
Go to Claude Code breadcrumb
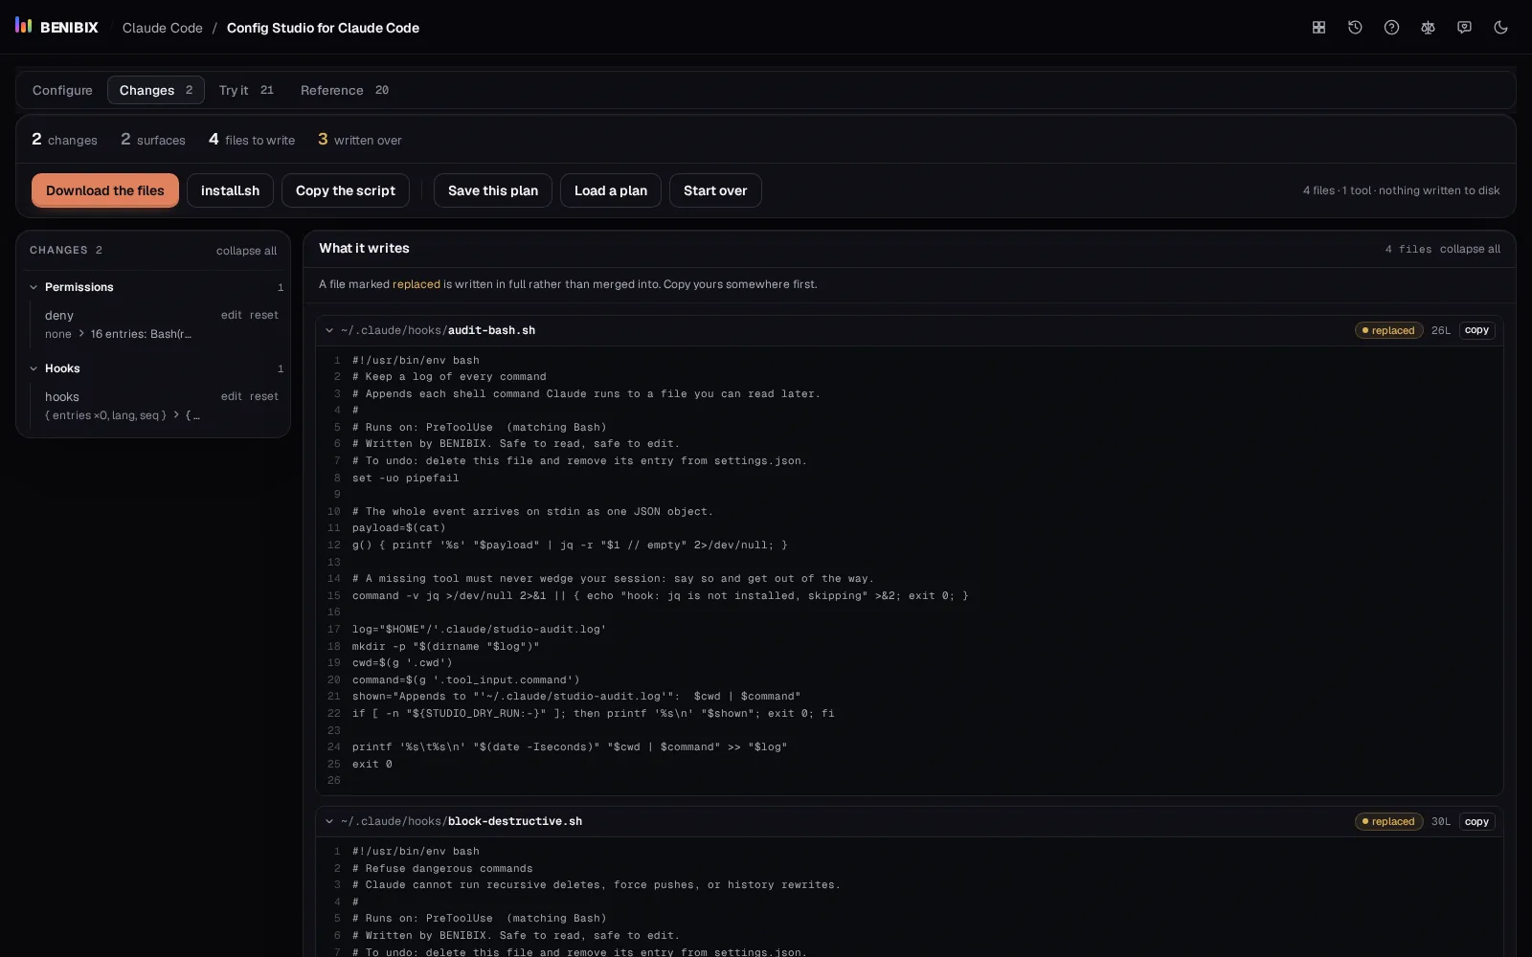162,28
